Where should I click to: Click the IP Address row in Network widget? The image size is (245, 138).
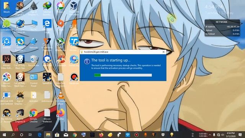coord(222,27)
